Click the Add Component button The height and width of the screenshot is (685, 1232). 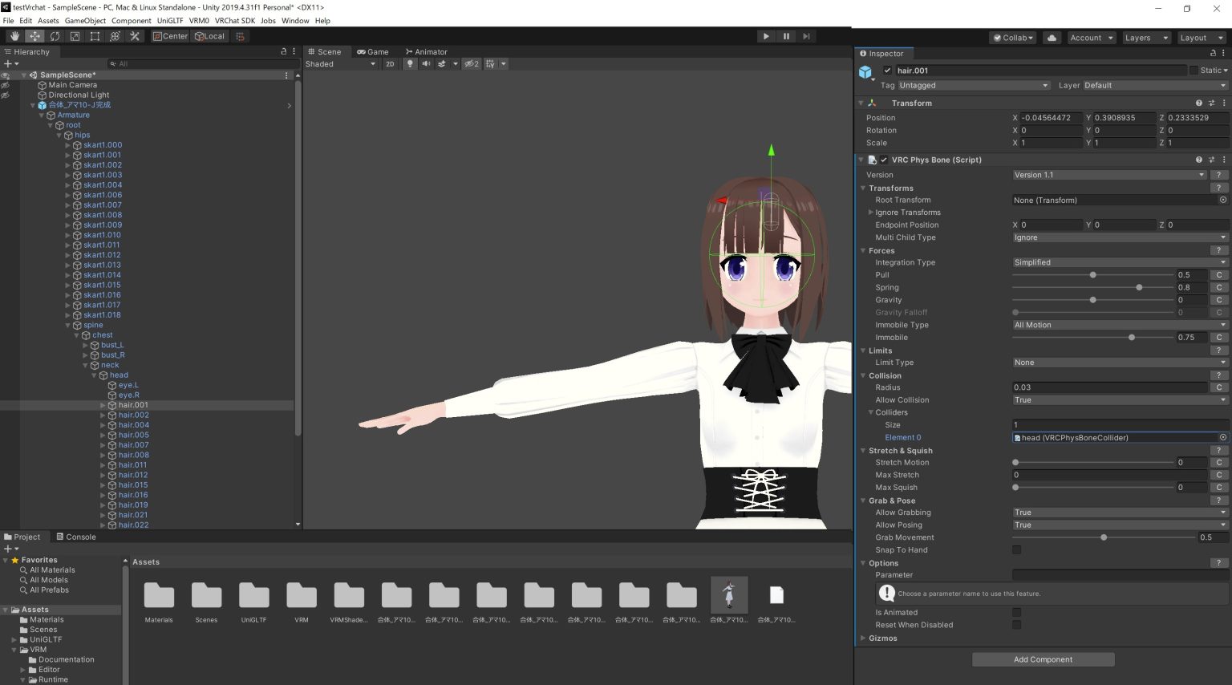pos(1042,659)
